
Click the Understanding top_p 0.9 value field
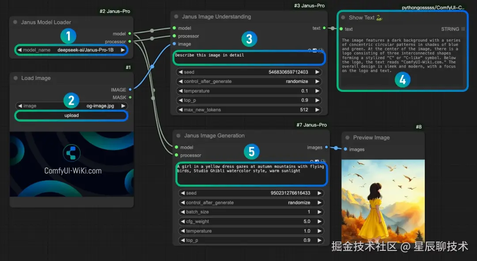(249, 100)
